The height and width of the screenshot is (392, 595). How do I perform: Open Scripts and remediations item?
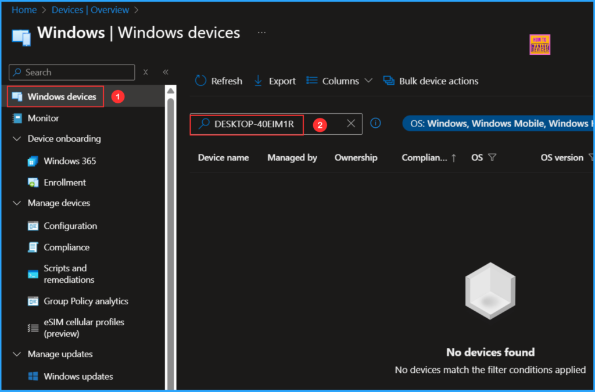(x=69, y=274)
